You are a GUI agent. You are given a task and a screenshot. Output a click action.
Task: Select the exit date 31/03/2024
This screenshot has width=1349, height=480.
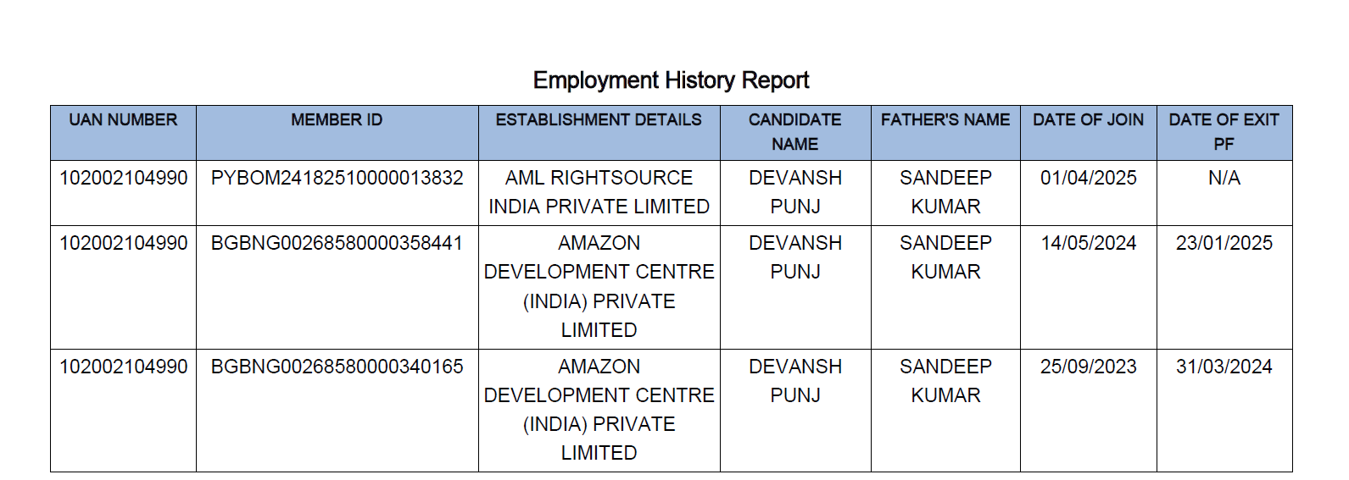click(x=1224, y=367)
